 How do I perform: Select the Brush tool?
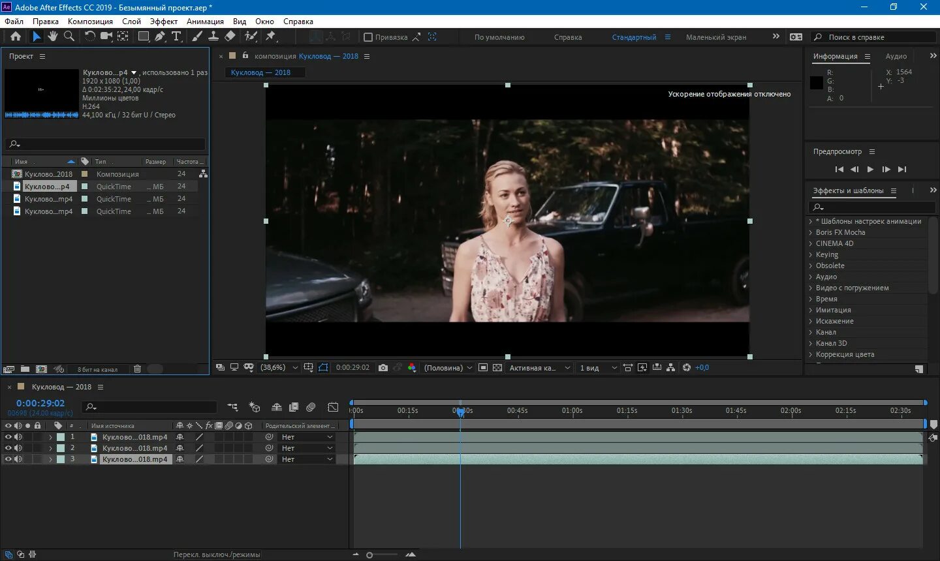(197, 37)
